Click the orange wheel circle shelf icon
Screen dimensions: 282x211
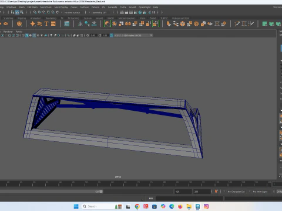pyautogui.click(x=196, y=24)
